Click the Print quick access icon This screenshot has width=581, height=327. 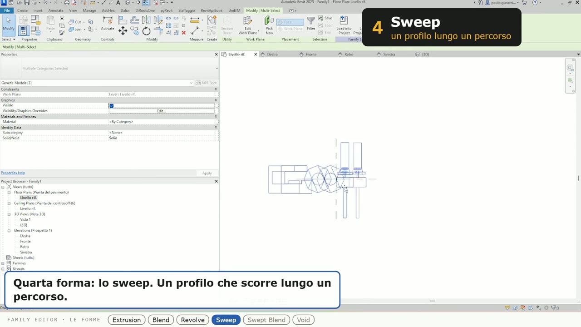(67, 3)
